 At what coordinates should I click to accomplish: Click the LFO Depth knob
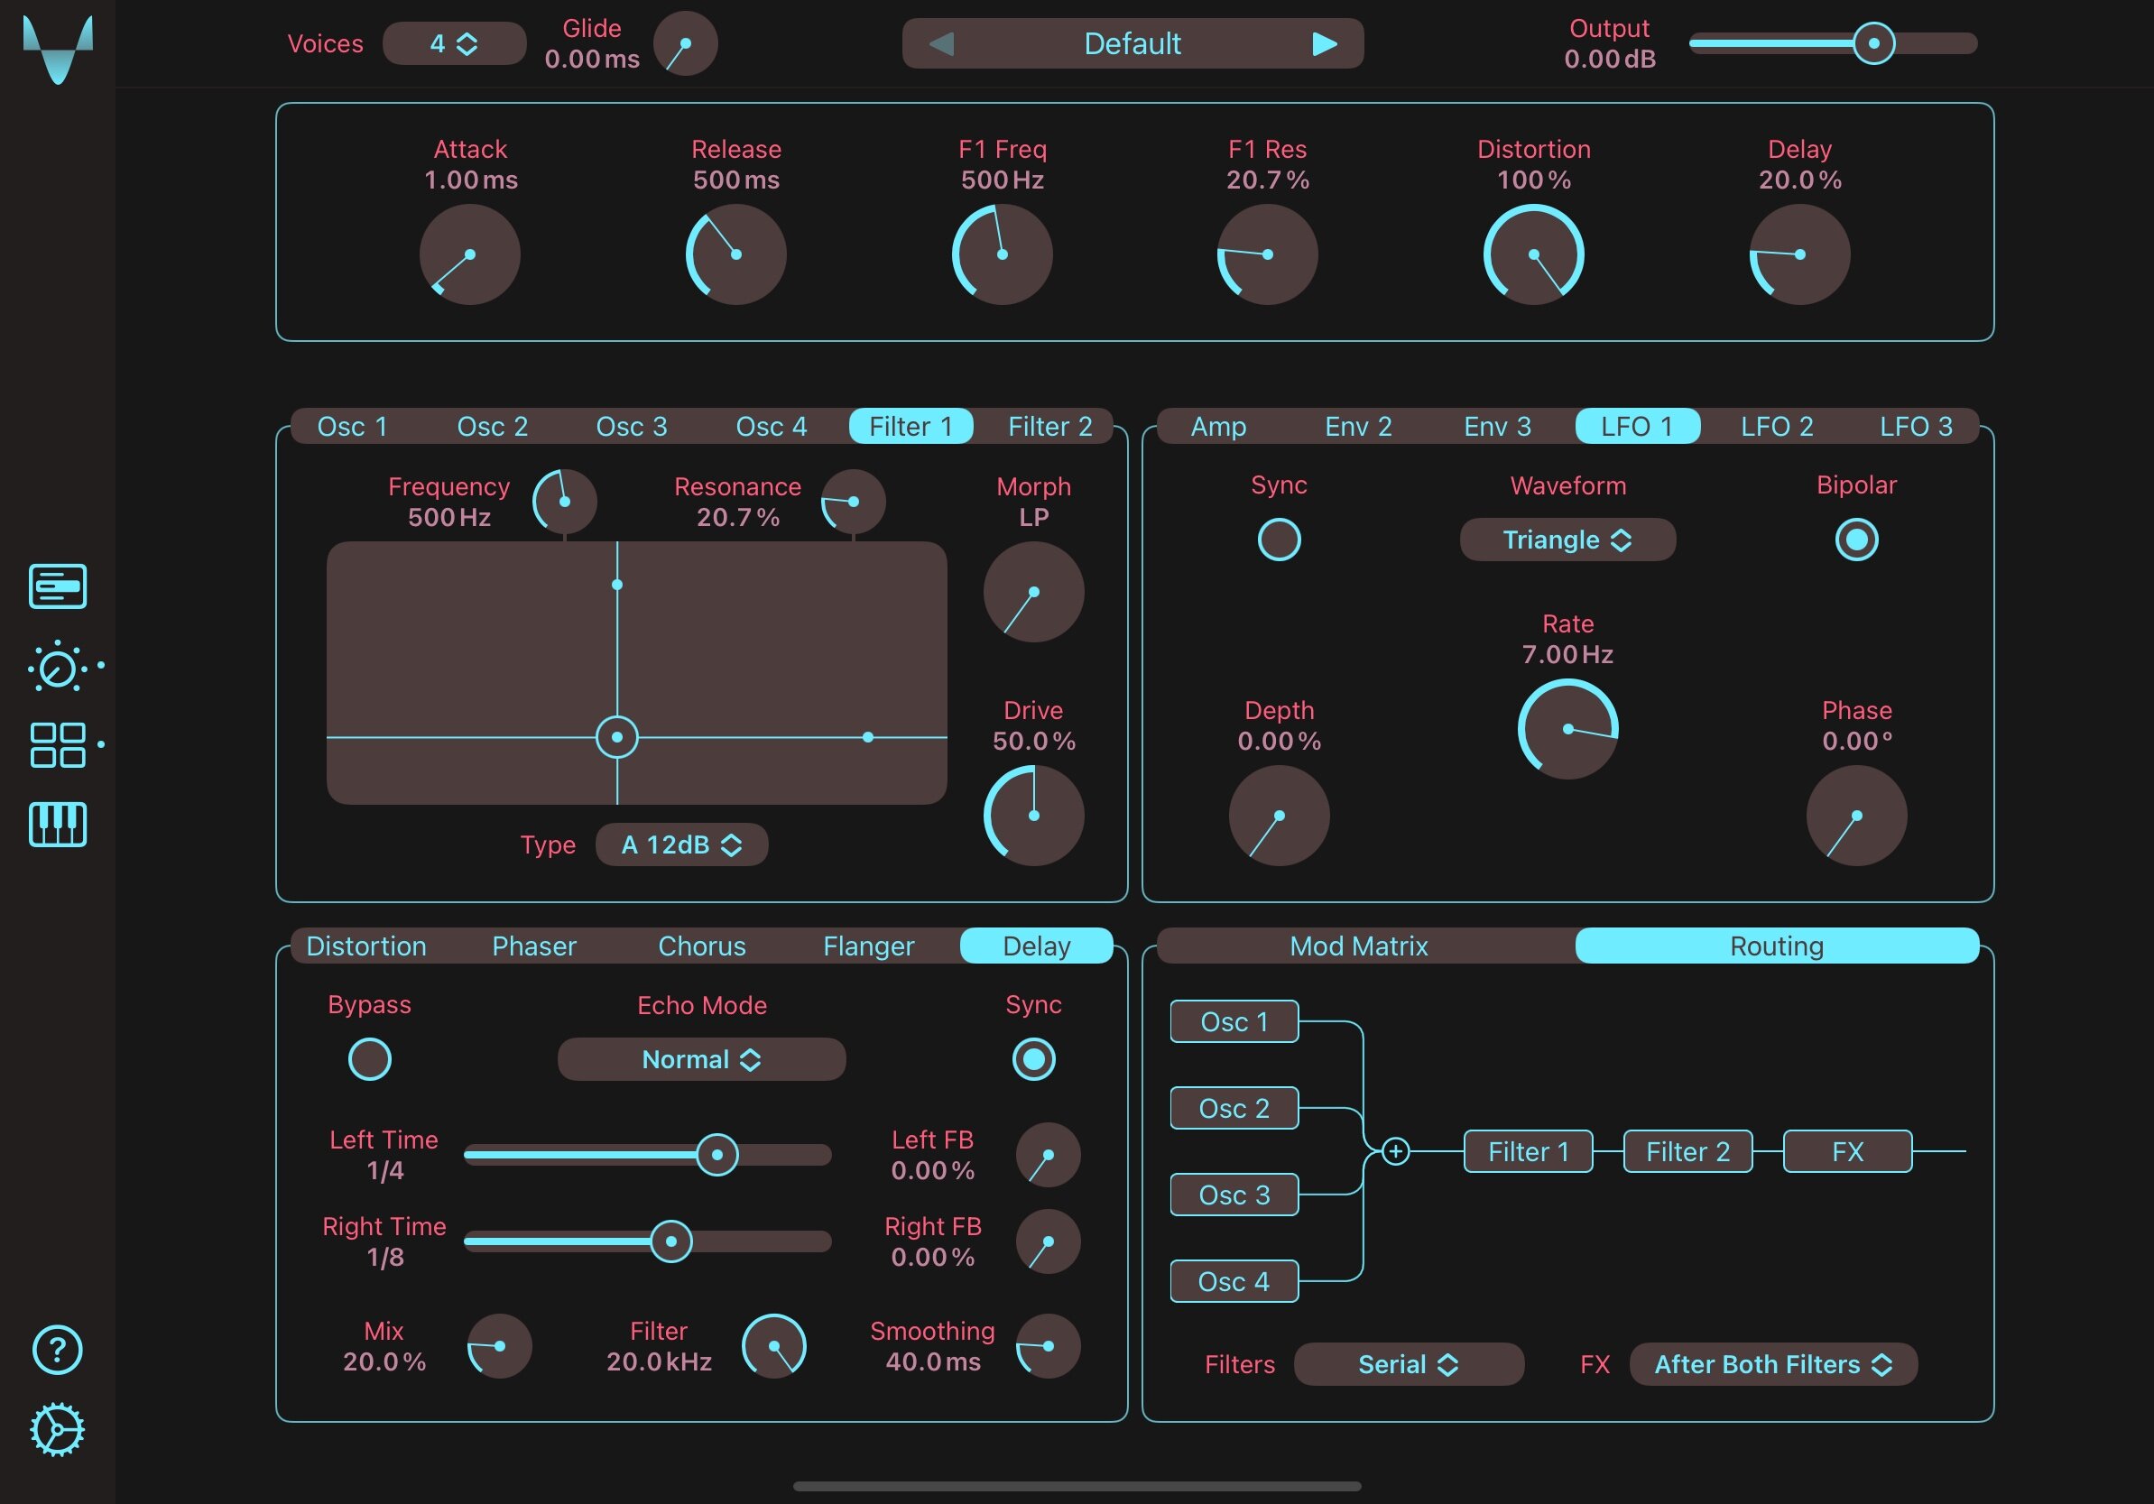pyautogui.click(x=1279, y=816)
